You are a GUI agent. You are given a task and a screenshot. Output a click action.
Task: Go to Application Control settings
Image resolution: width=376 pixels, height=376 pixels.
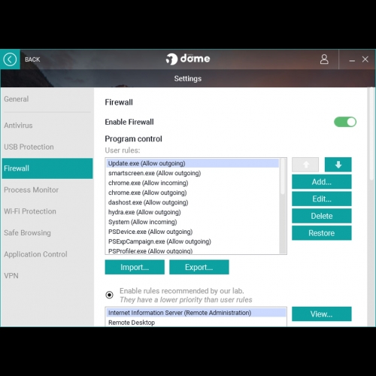point(35,254)
